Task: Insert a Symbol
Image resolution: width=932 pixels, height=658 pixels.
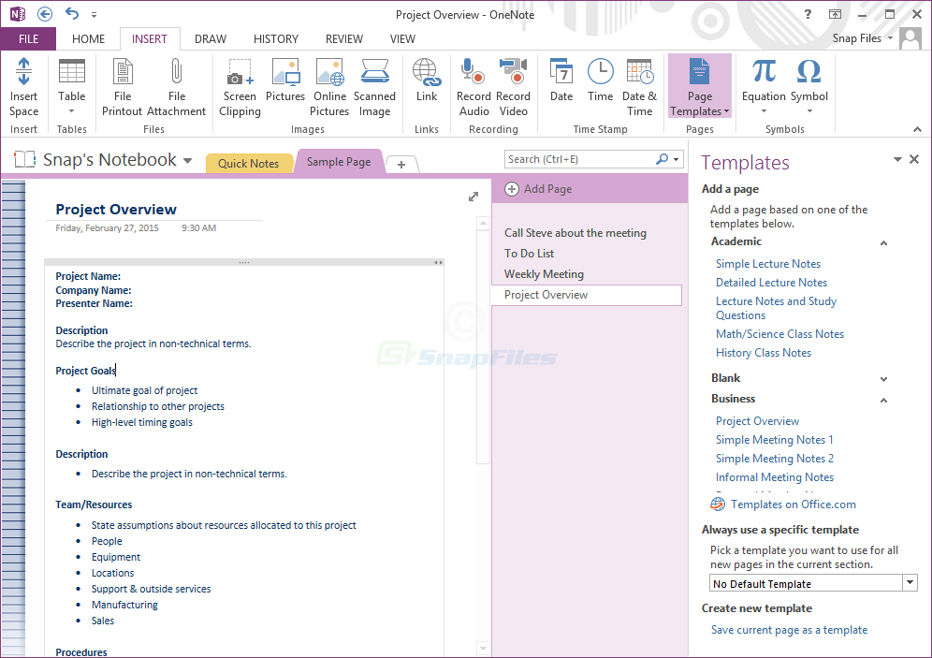Action: click(x=809, y=87)
